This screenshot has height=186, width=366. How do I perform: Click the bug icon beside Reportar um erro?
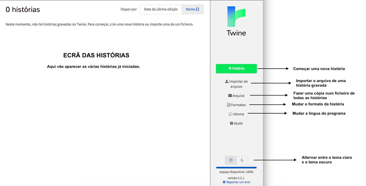point(224,182)
